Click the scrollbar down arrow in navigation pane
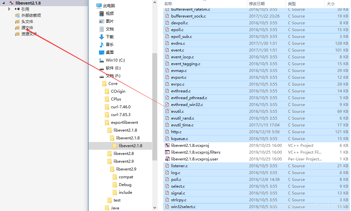The height and width of the screenshot is (211, 351). [x=155, y=208]
